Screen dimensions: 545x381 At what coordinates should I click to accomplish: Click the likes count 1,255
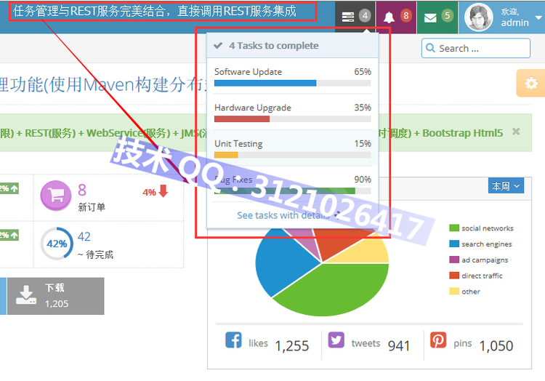(292, 346)
